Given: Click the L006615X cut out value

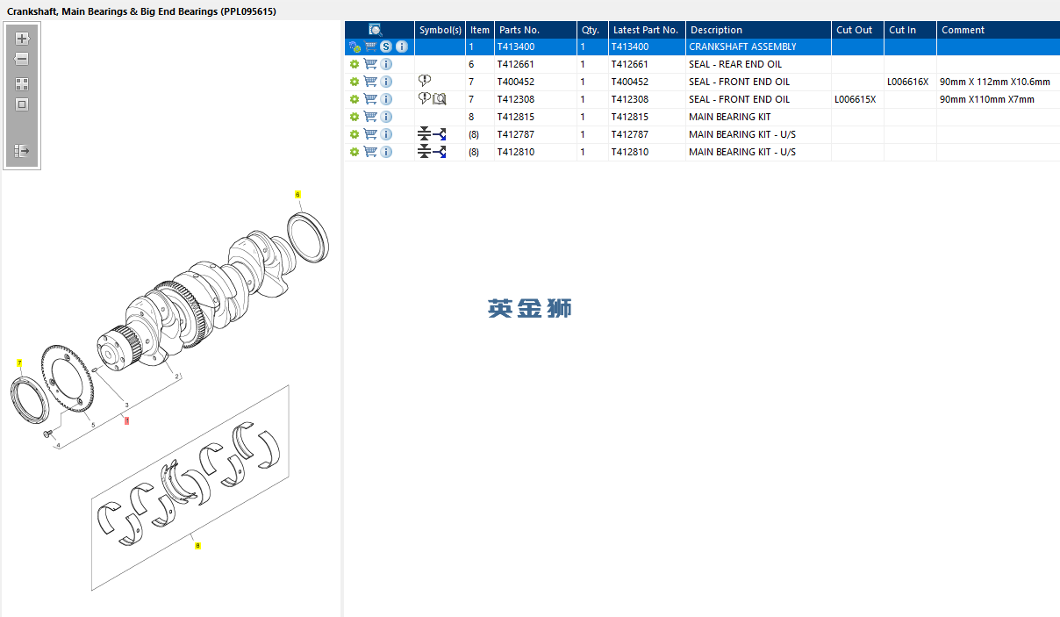Looking at the screenshot, I should point(855,99).
